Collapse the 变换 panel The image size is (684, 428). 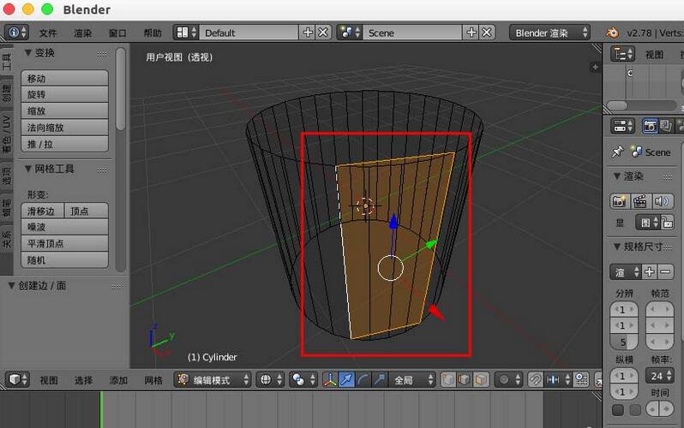pos(29,53)
